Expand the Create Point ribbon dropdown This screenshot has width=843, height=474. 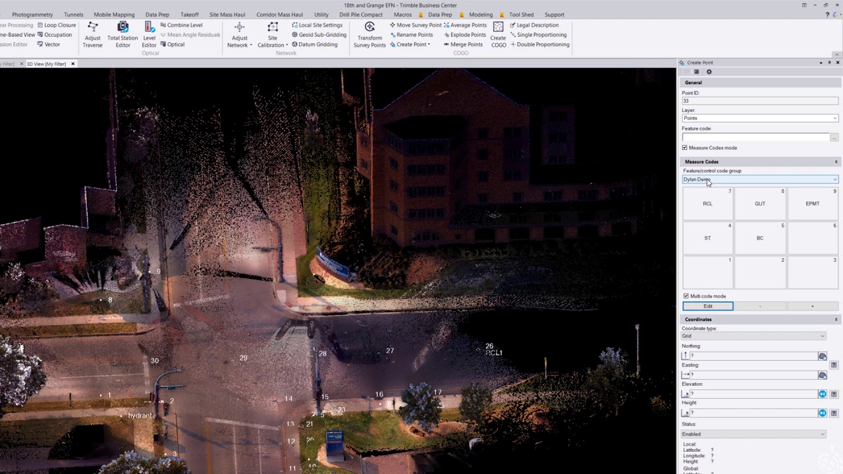(429, 45)
